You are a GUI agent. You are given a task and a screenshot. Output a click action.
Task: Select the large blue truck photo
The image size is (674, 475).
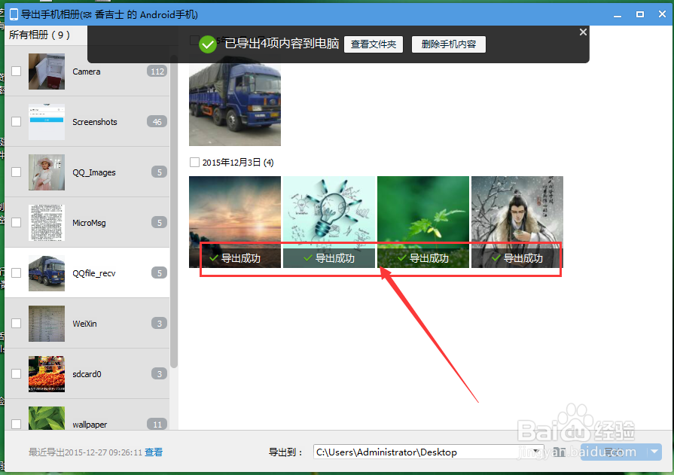point(235,105)
